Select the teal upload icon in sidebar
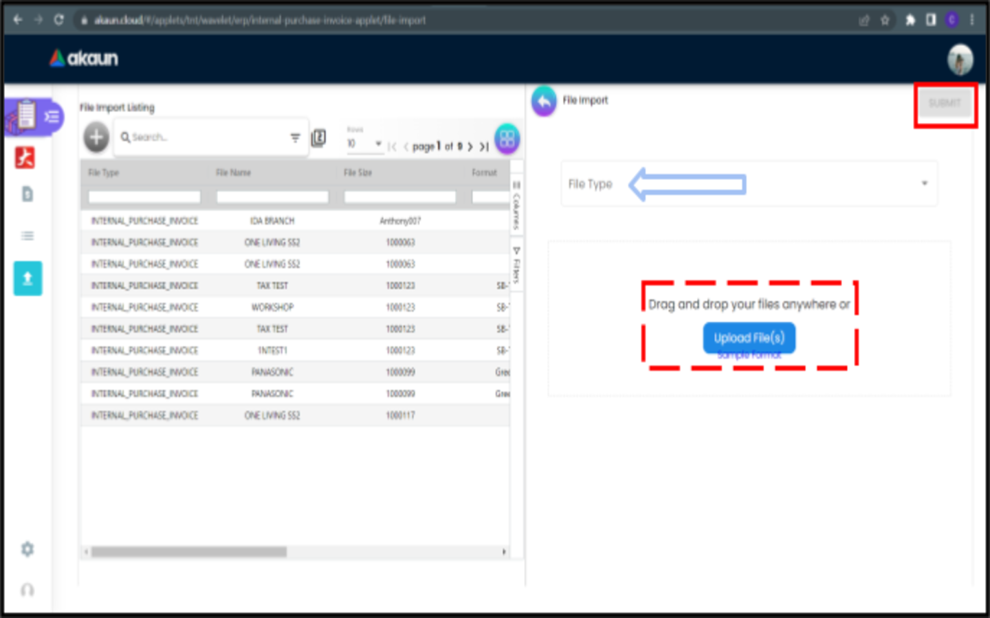The height and width of the screenshot is (618, 990). [x=27, y=278]
